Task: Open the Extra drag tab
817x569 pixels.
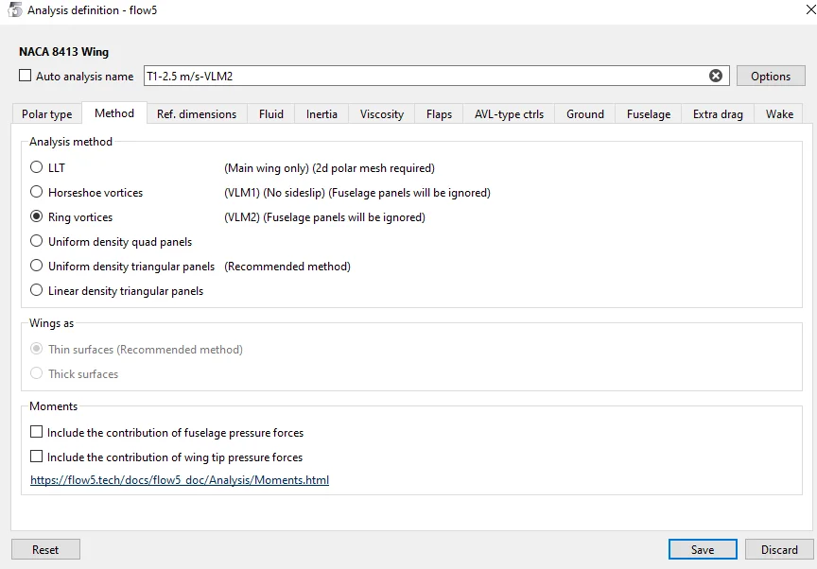Action: (718, 114)
